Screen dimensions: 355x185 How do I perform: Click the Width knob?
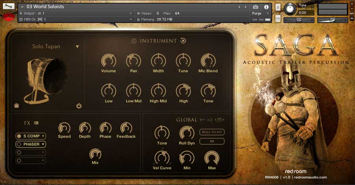pos(158,60)
